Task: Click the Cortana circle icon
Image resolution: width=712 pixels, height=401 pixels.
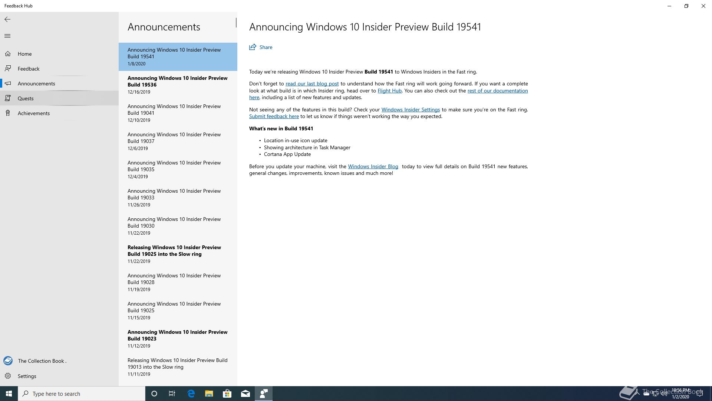Action: point(154,394)
